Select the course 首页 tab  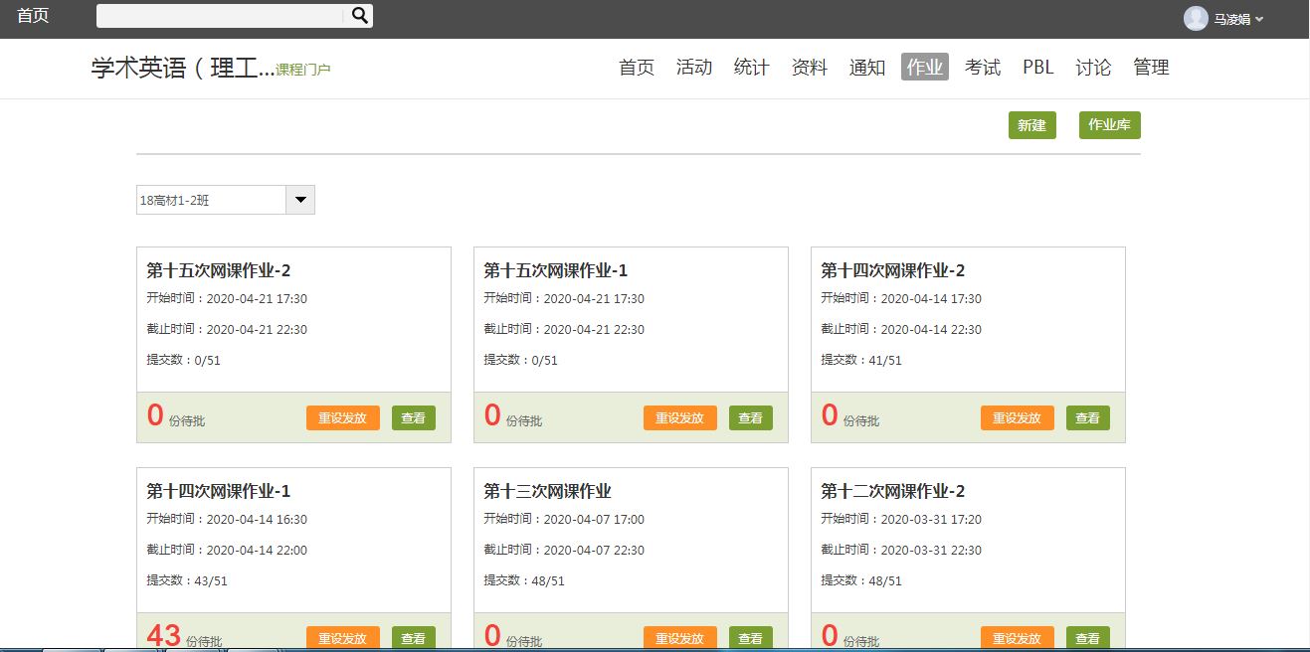coord(637,67)
